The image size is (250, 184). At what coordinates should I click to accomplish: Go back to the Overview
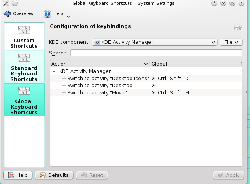(19, 14)
